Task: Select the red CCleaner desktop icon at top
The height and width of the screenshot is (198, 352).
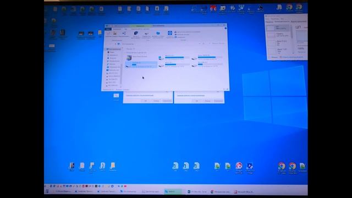Action: (213, 9)
